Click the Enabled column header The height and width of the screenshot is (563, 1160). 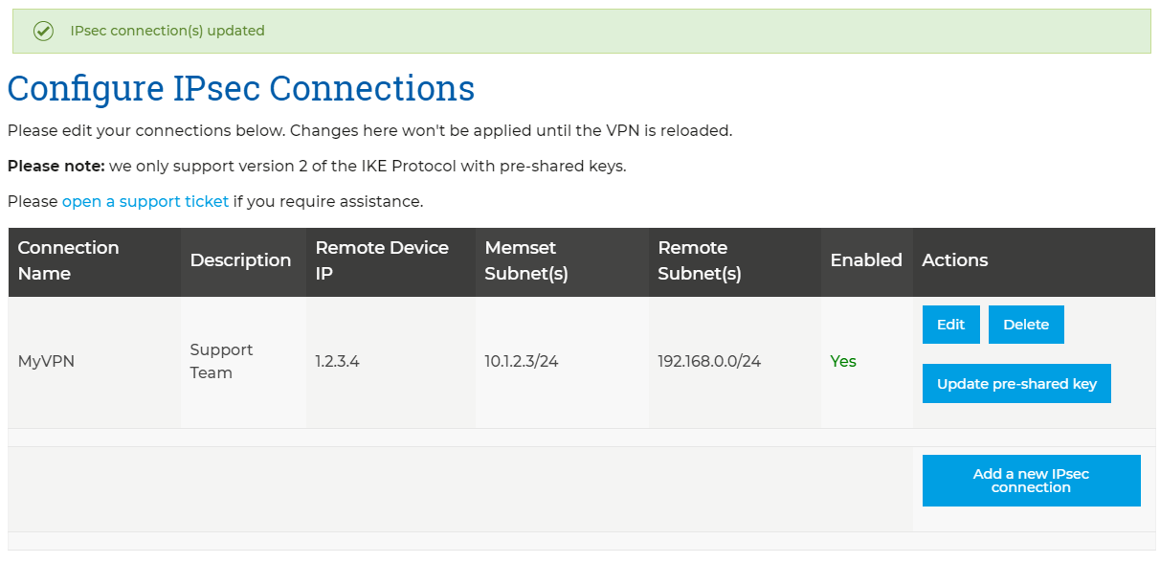click(x=866, y=260)
